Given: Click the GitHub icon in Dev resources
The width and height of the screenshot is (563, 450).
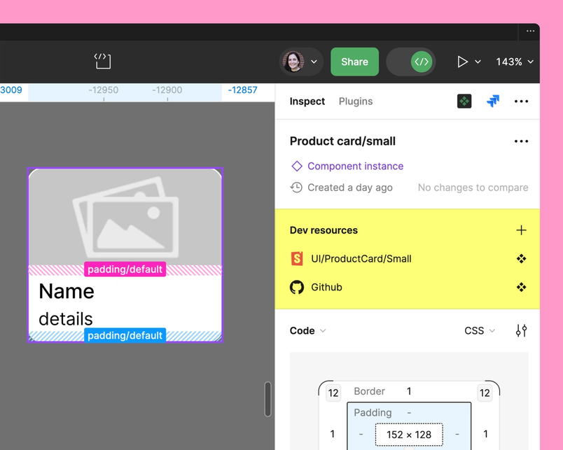Looking at the screenshot, I should [296, 287].
